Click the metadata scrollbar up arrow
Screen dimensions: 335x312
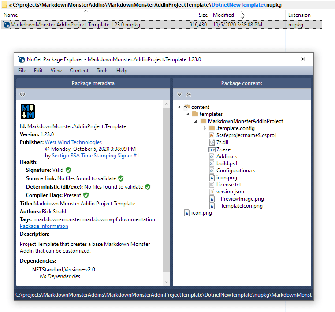pos(167,104)
